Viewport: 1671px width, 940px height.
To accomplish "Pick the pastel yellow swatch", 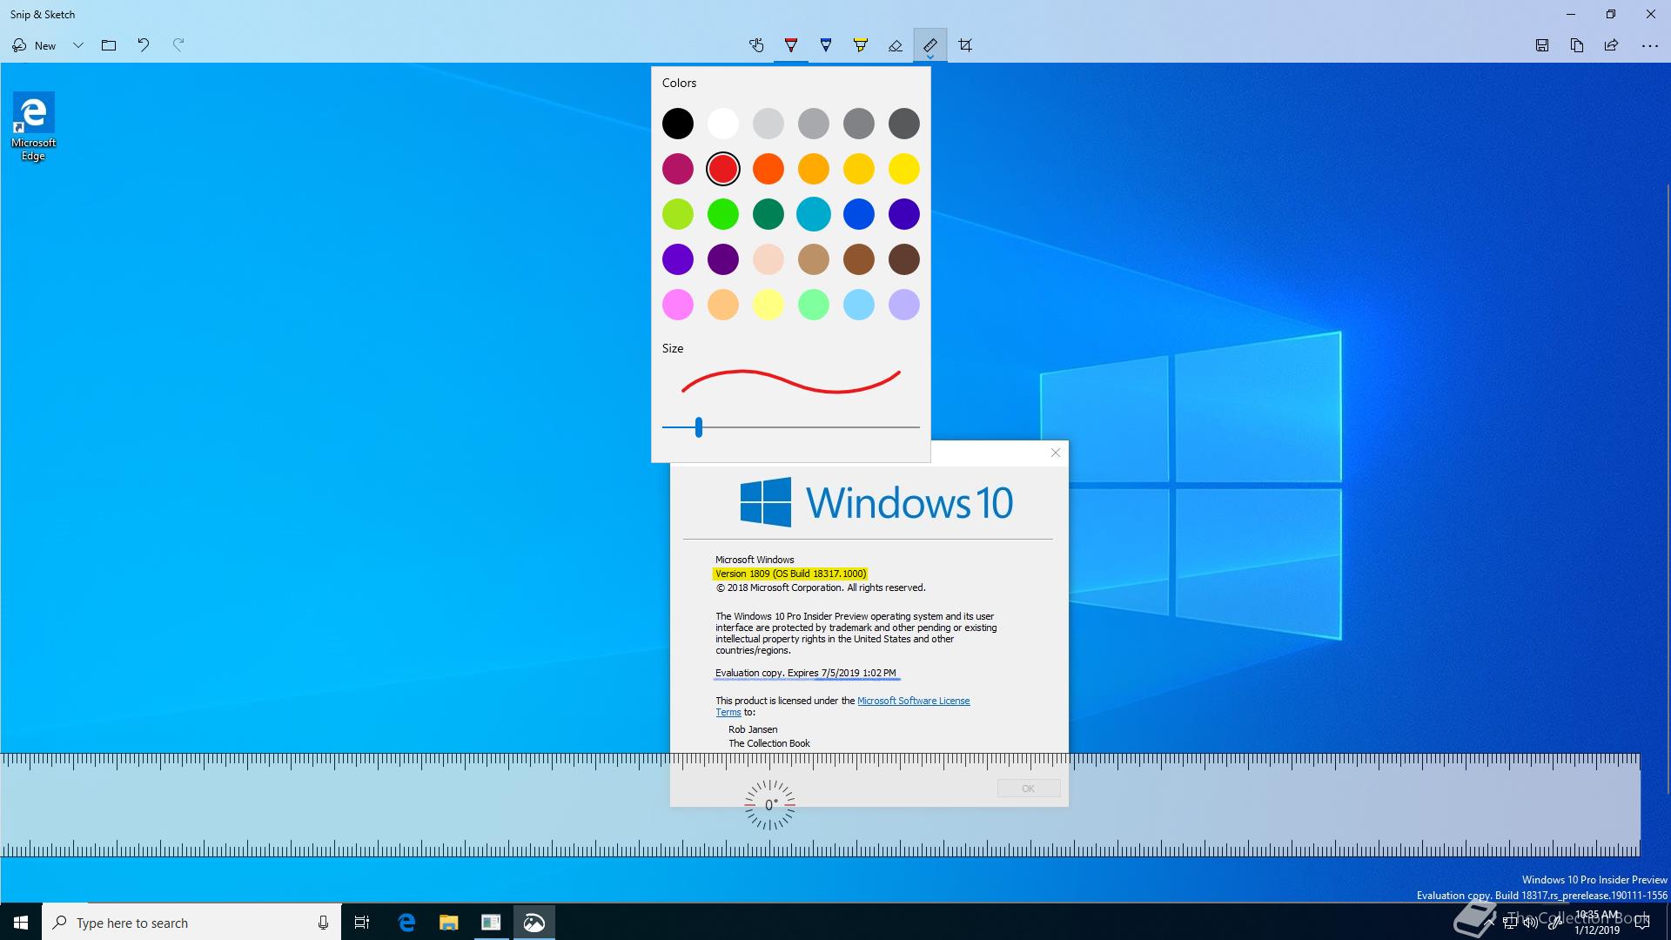I will (768, 305).
